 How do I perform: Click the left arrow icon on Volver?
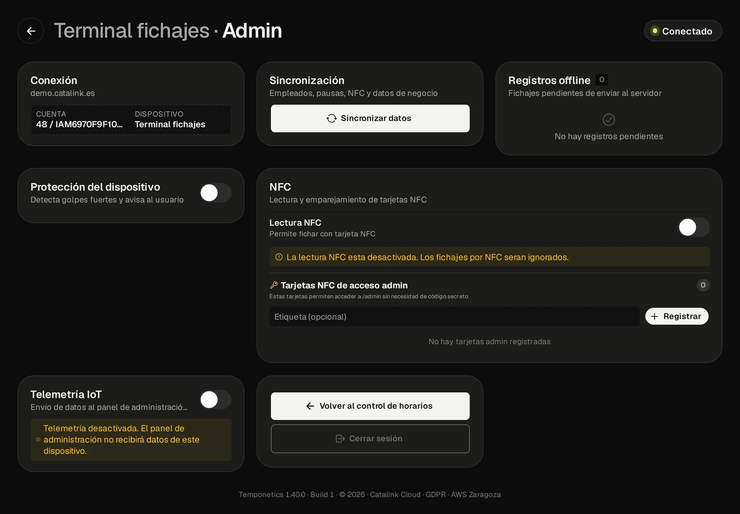pos(310,406)
